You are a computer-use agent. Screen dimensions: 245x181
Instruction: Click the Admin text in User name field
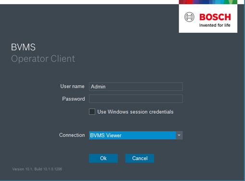tap(98, 86)
